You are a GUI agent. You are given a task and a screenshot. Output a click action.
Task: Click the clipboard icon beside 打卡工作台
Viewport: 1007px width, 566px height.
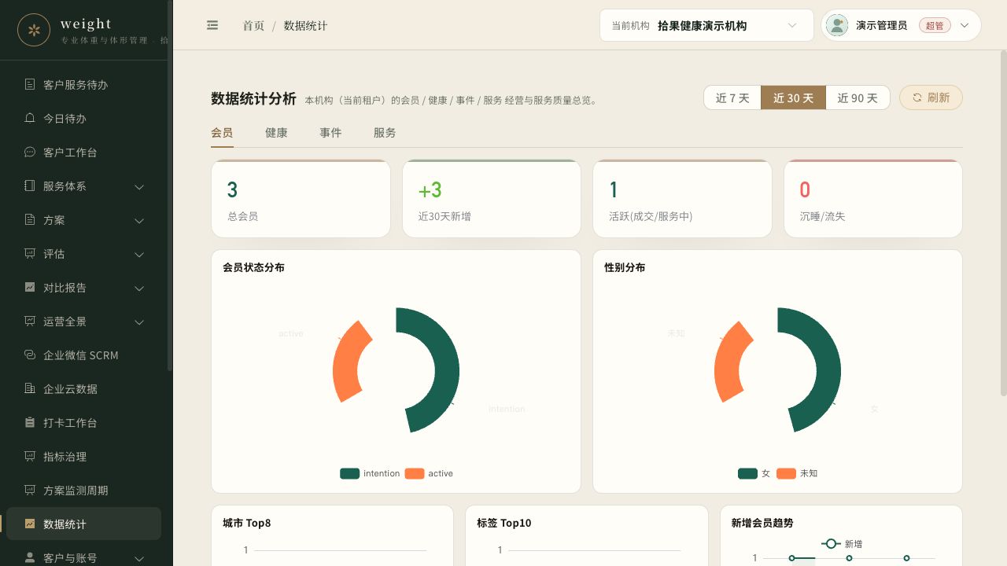click(30, 422)
